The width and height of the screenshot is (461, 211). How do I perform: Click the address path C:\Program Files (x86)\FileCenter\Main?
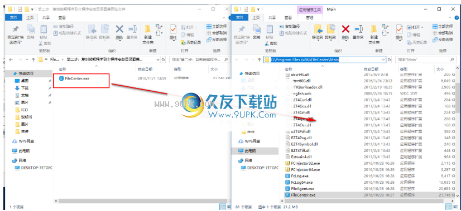[305, 60]
